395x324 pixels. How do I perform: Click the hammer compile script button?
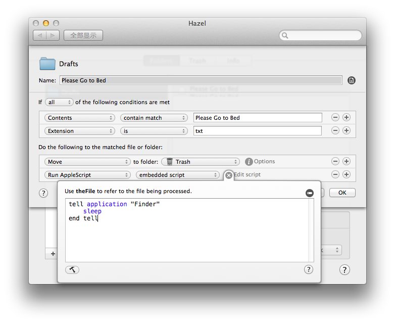coord(72,270)
